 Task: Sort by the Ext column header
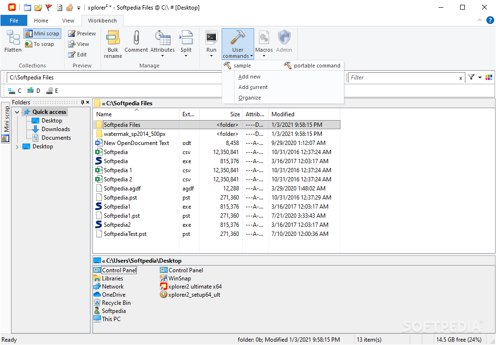pyautogui.click(x=189, y=114)
